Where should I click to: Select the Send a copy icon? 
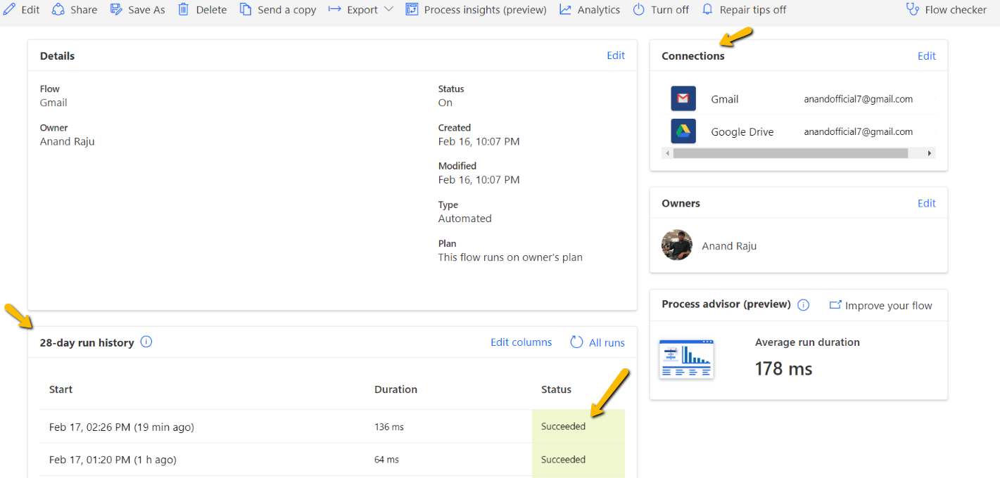click(246, 9)
